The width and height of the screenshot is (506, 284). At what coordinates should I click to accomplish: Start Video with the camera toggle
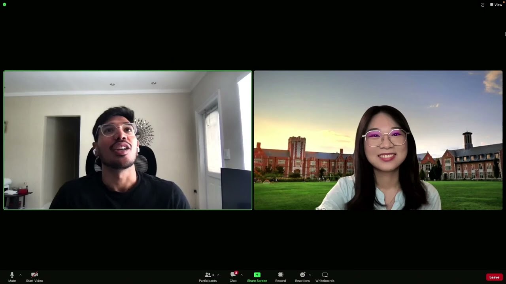[x=34, y=277]
